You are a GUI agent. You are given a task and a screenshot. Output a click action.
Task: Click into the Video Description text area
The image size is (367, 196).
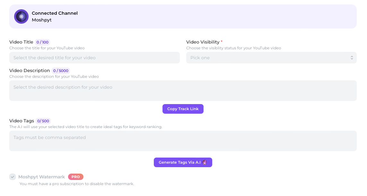[183, 91]
